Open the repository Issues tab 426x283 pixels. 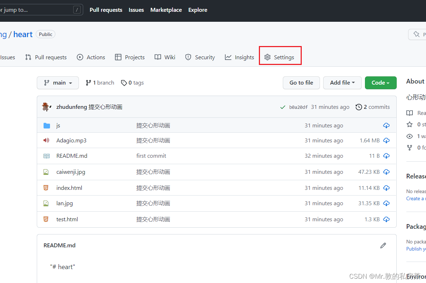(7, 57)
